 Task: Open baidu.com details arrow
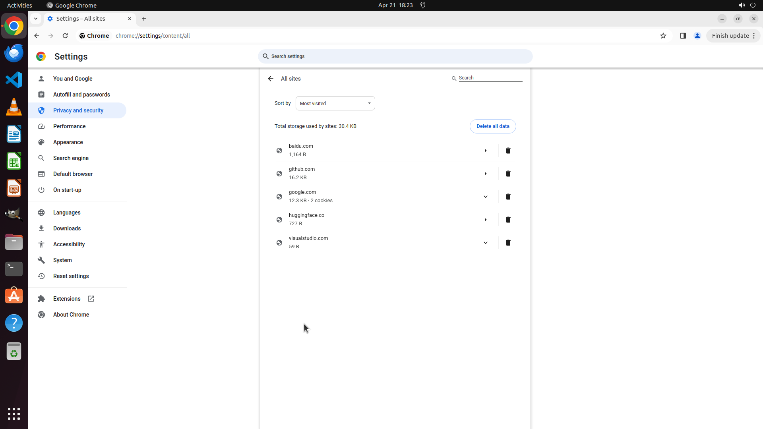(x=485, y=151)
